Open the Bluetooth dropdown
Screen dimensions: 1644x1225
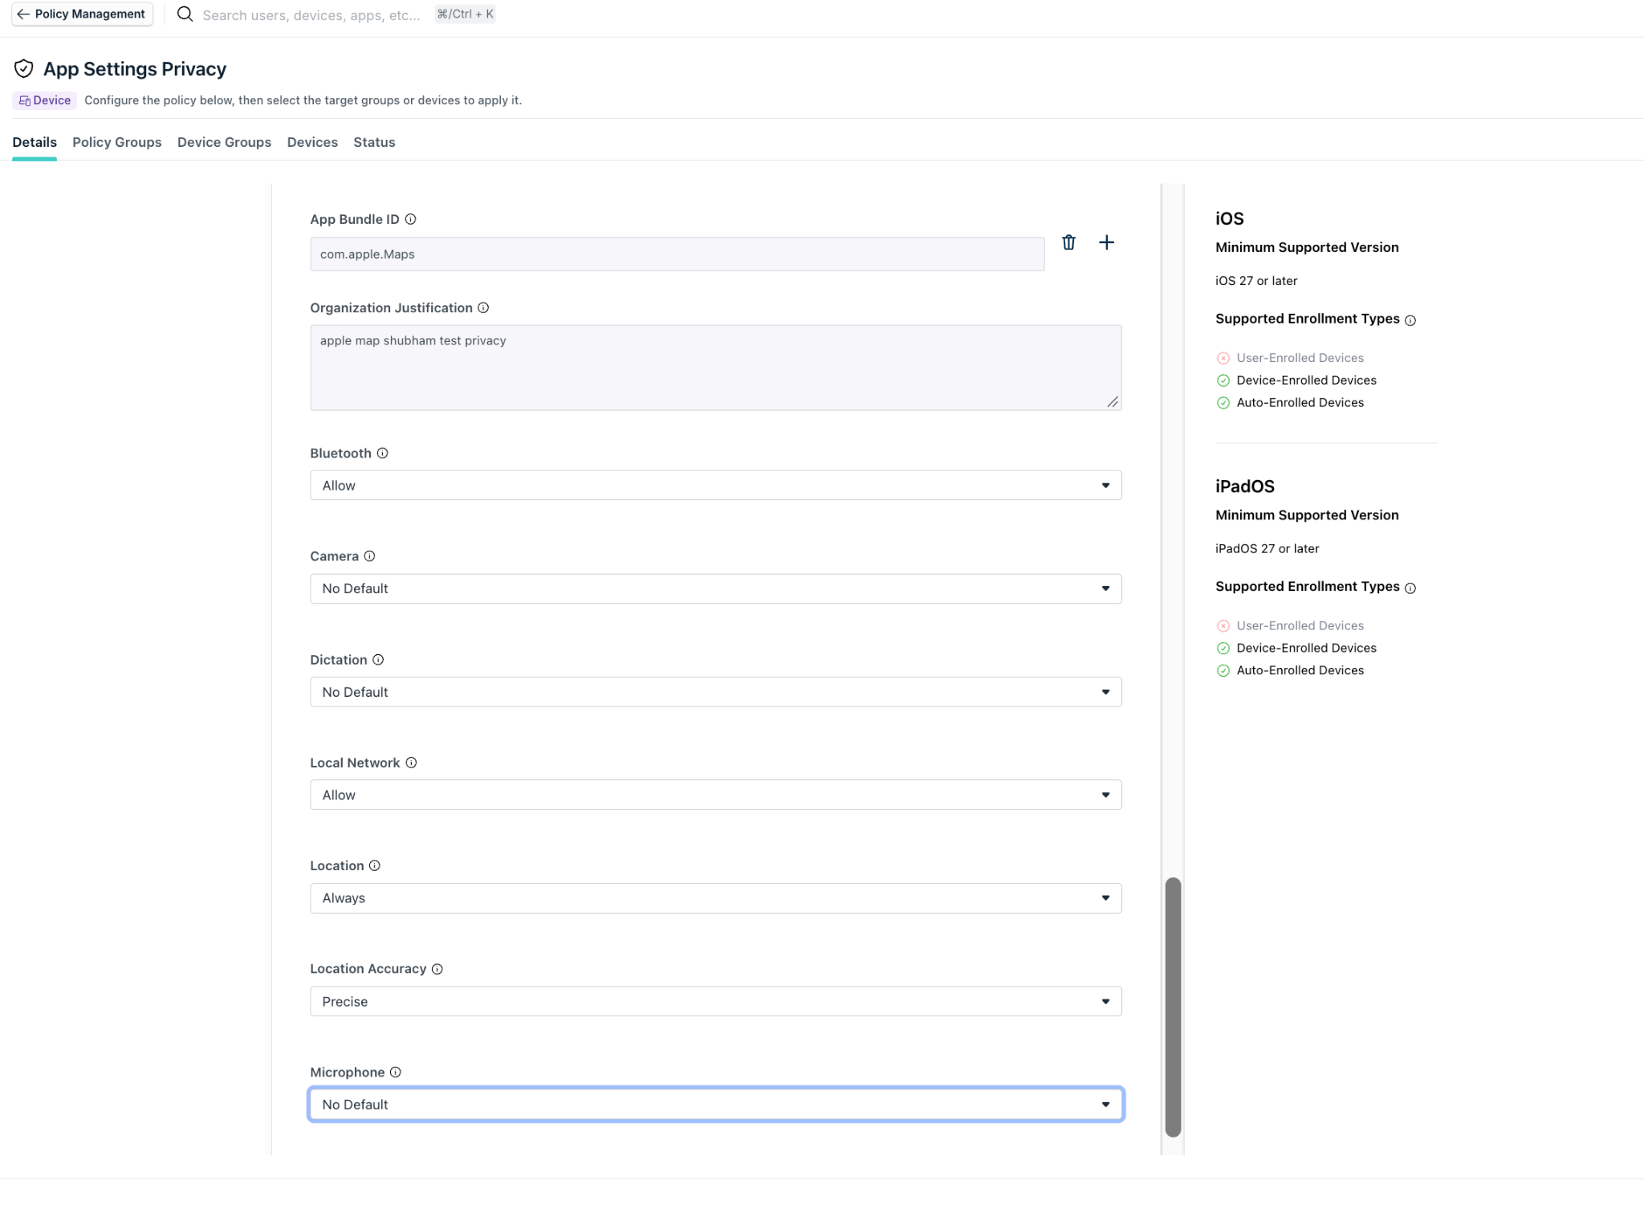[715, 486]
